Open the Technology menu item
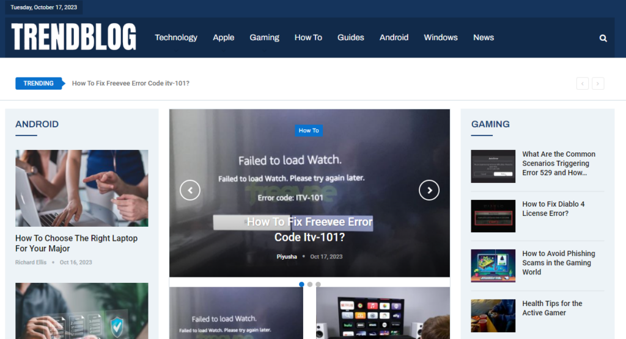626x339 pixels. click(176, 37)
